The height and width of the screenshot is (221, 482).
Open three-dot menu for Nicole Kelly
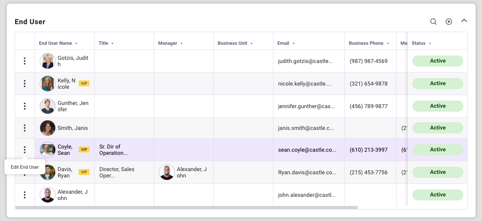click(x=25, y=84)
